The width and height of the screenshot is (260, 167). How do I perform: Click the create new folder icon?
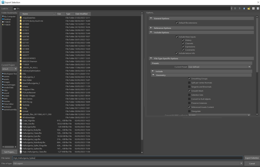coord(249,8)
